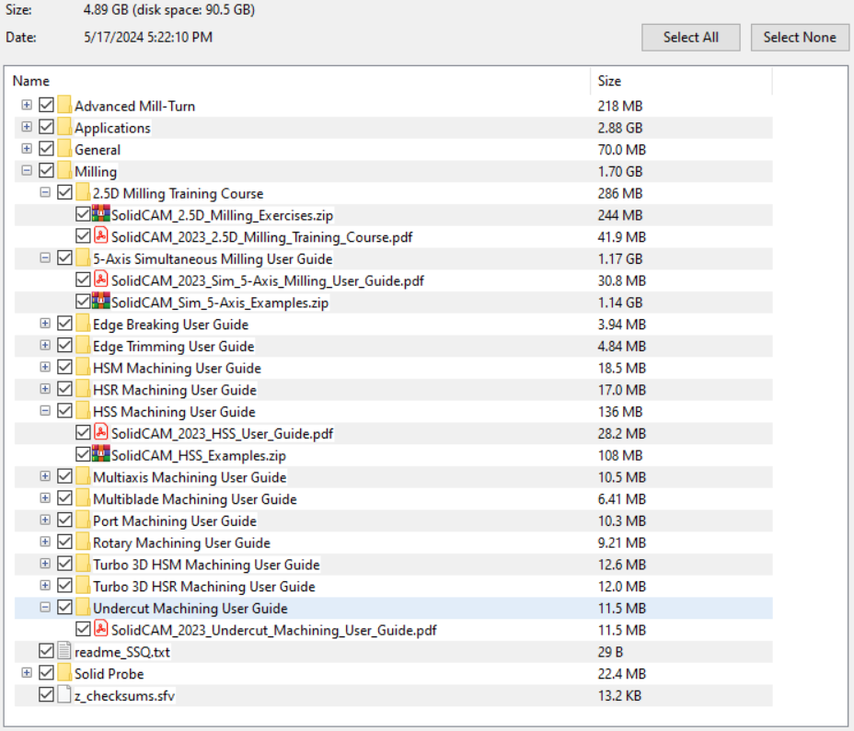
Task: Select SolidCAM_2023_Undercut_Machining_User_Guide.pdf file name
Action: click(274, 630)
